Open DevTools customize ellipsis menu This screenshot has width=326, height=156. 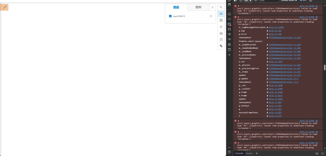[229, 148]
